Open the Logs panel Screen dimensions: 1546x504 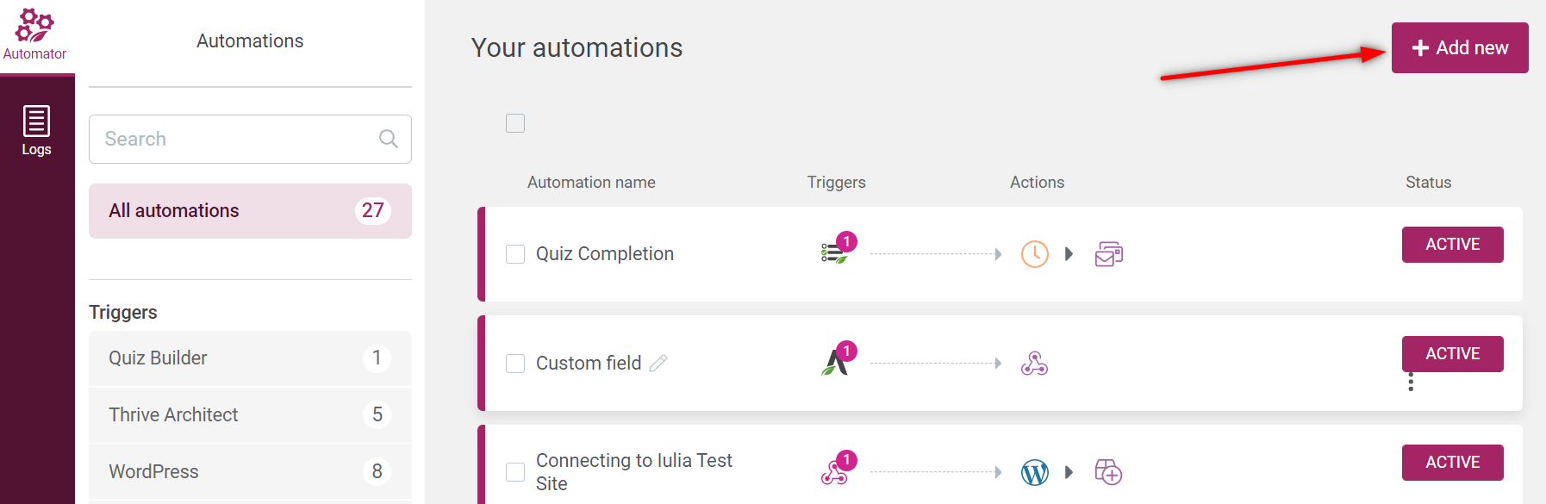point(36,130)
